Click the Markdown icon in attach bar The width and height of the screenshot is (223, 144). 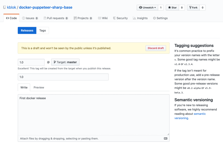point(165,138)
